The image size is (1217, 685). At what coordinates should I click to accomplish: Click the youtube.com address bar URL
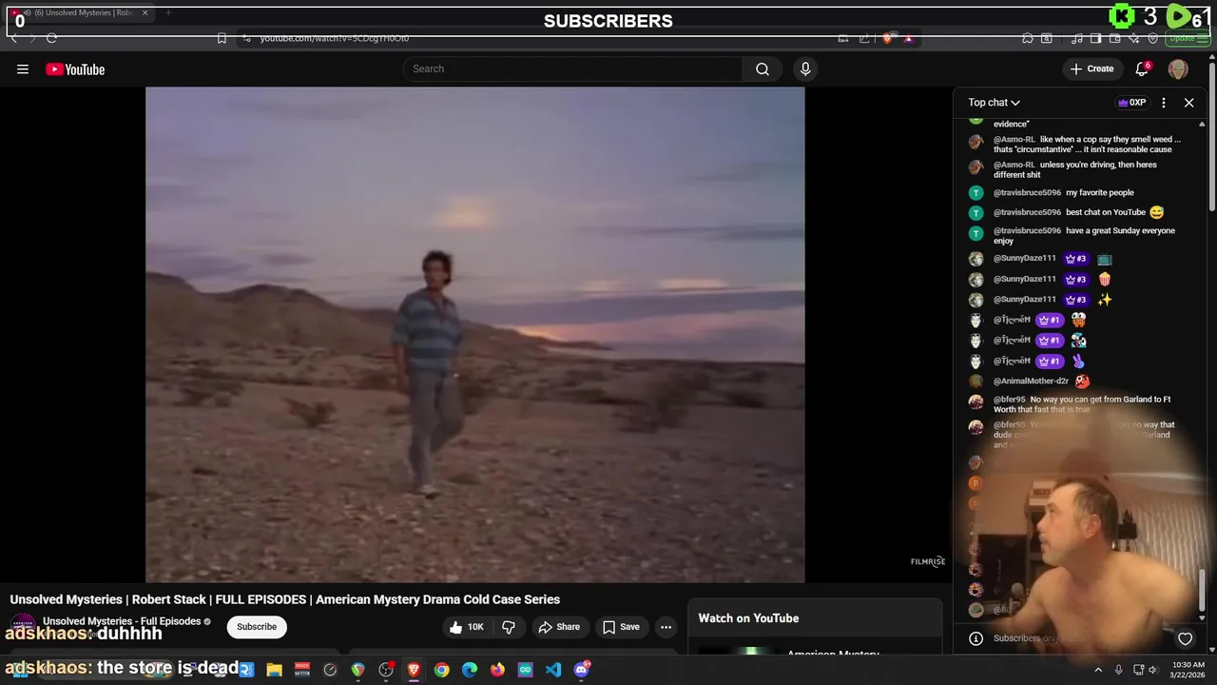point(335,38)
